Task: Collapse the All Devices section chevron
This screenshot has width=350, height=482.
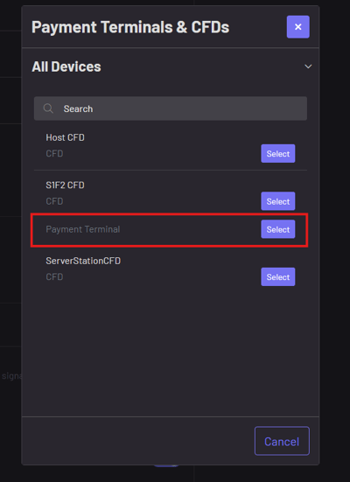Action: pos(308,66)
